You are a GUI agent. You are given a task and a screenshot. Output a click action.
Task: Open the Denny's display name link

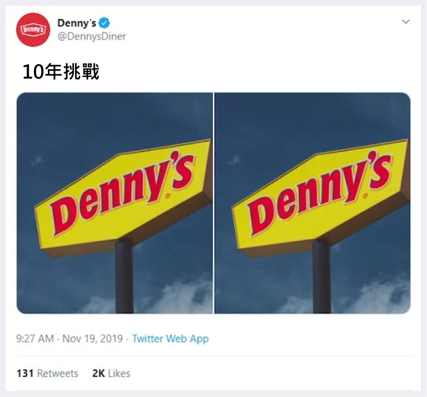pyautogui.click(x=77, y=23)
